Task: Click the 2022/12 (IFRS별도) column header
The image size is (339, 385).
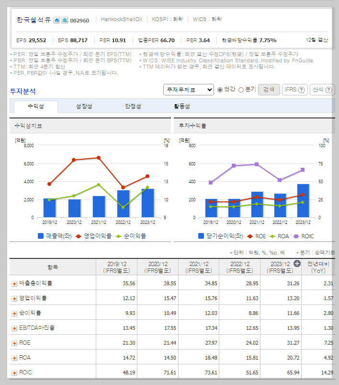Action: click(x=240, y=267)
